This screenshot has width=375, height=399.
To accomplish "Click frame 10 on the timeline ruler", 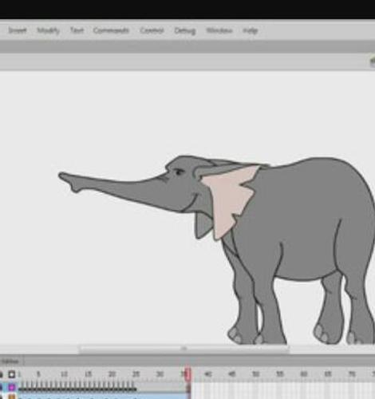I will [64, 374].
